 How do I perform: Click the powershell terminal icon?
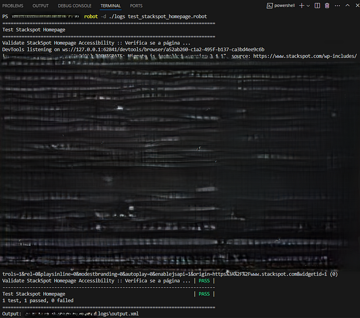269,6
